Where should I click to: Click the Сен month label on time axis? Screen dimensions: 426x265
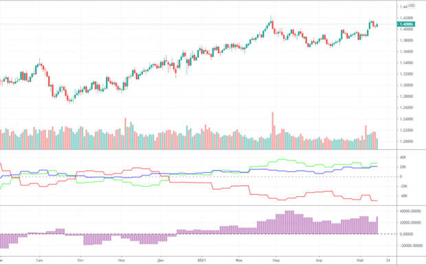[x=39, y=260]
